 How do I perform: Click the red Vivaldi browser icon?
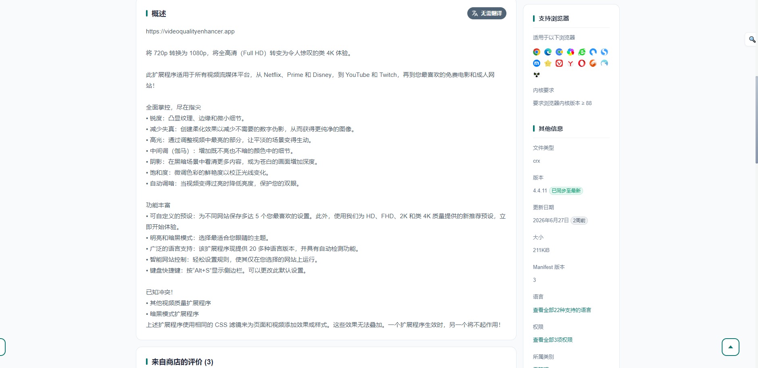coord(559,63)
